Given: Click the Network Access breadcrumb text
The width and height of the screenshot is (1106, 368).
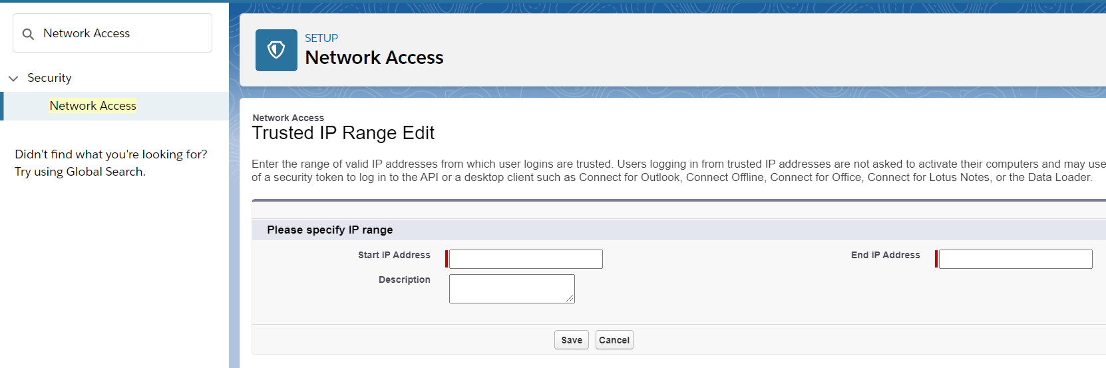Looking at the screenshot, I should (x=288, y=118).
